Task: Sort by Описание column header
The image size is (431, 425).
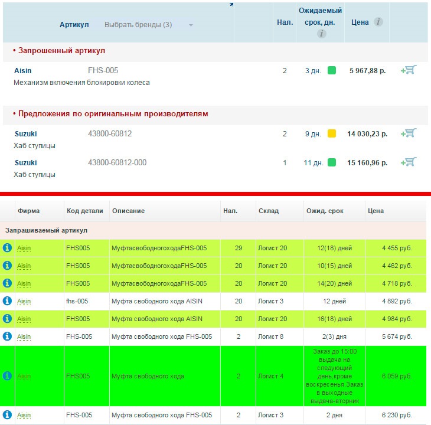Action: click(x=128, y=211)
